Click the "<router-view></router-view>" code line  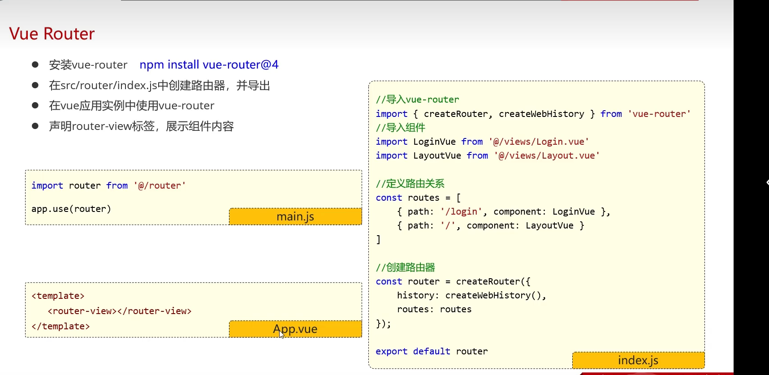(x=120, y=311)
